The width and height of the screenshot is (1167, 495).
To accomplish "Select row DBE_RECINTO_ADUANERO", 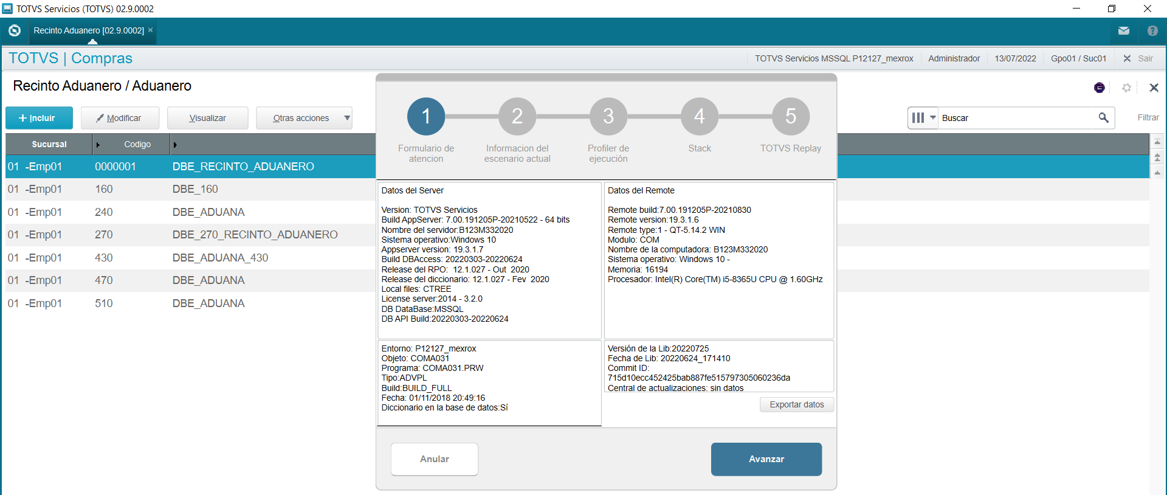I will tap(190, 167).
